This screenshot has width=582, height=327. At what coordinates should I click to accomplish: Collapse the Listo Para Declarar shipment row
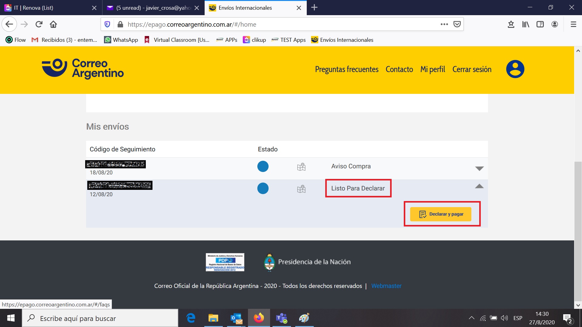click(x=479, y=187)
